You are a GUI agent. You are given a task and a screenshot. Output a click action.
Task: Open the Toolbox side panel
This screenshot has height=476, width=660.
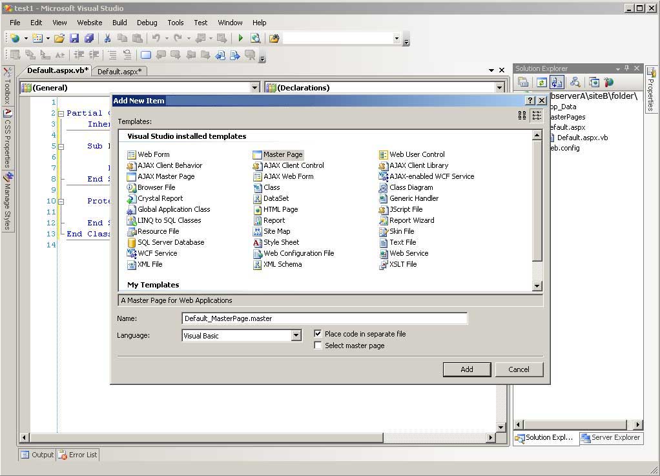coord(7,85)
